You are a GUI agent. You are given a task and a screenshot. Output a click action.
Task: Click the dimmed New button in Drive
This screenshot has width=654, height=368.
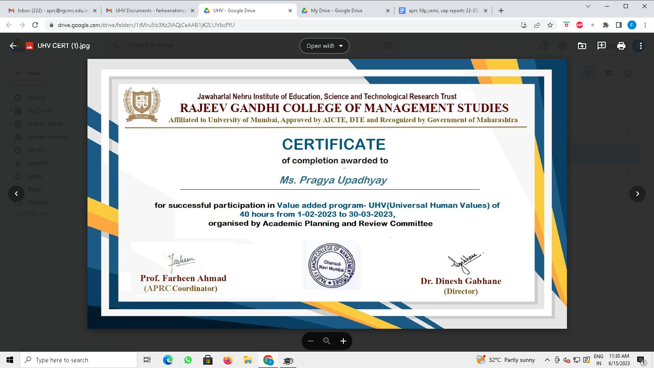pos(27,73)
